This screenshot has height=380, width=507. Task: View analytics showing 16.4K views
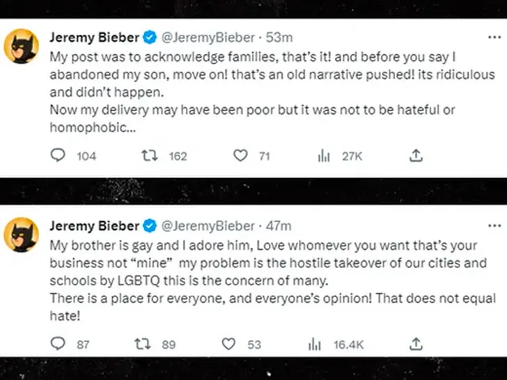313,343
